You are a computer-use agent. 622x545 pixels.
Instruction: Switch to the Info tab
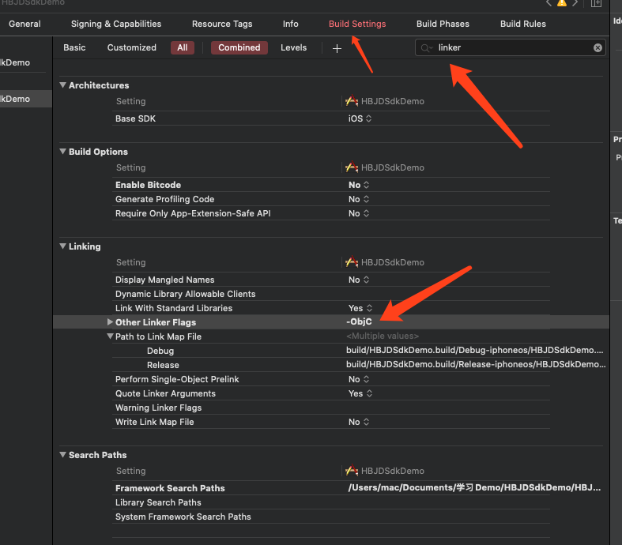click(x=290, y=24)
